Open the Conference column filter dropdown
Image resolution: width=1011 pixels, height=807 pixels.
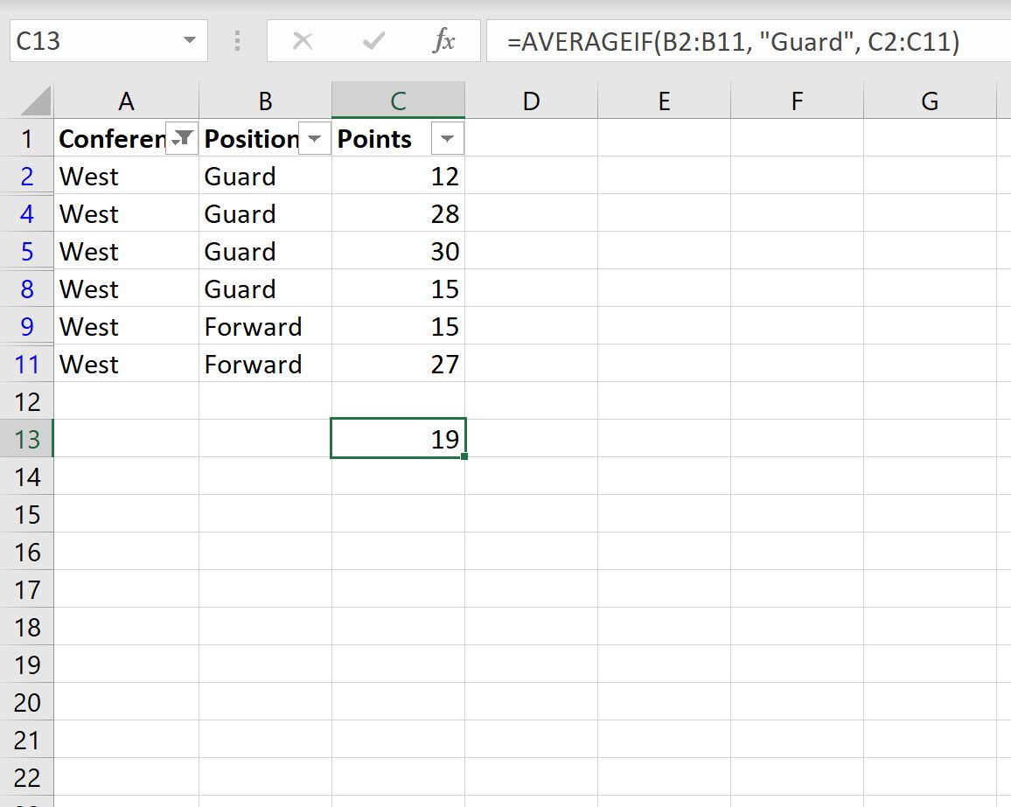coord(183,138)
